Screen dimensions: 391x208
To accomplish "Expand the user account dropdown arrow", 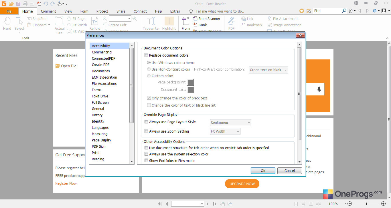I will [x=388, y=11].
